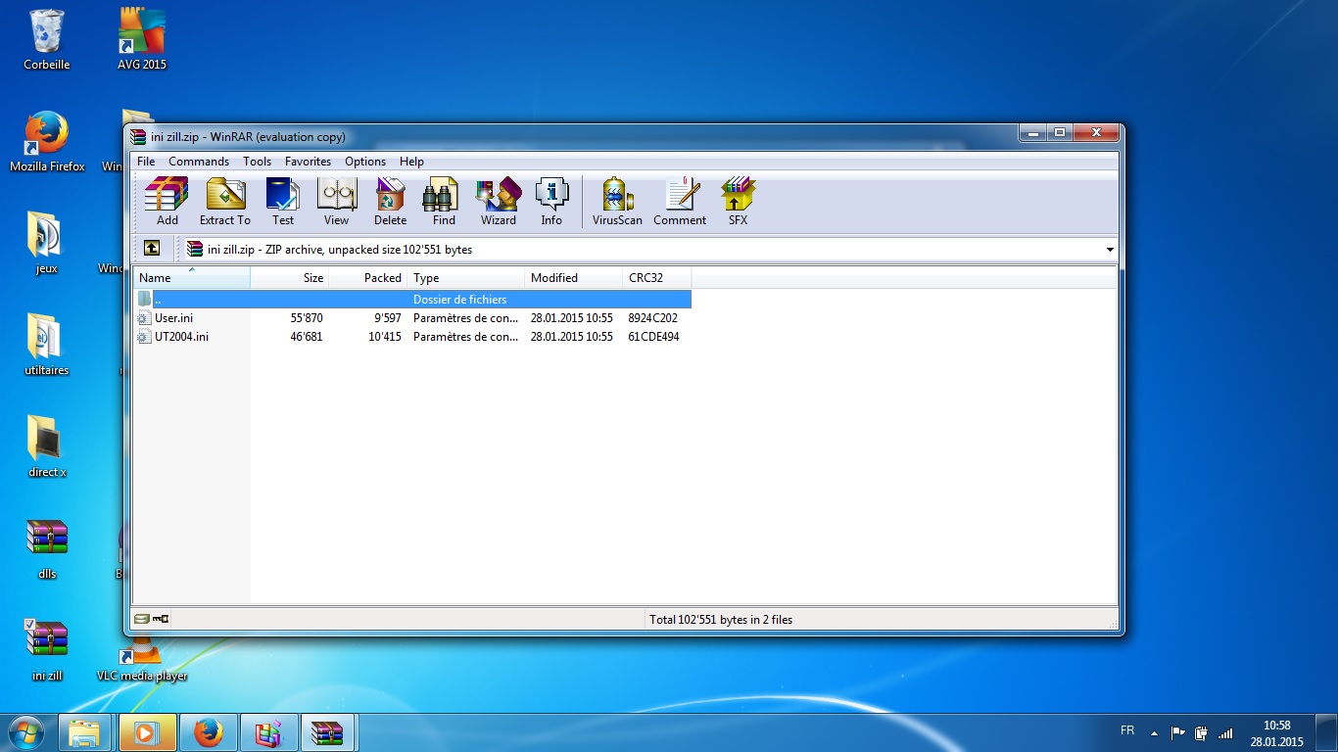Run the Test archive tool
Screen dimensions: 1338x752
click(x=283, y=201)
